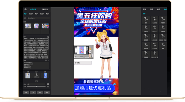Viewport: 185px width, 102px height.
Task: Apply the 风趣幽默 action icon
Action: [x=146, y=55]
